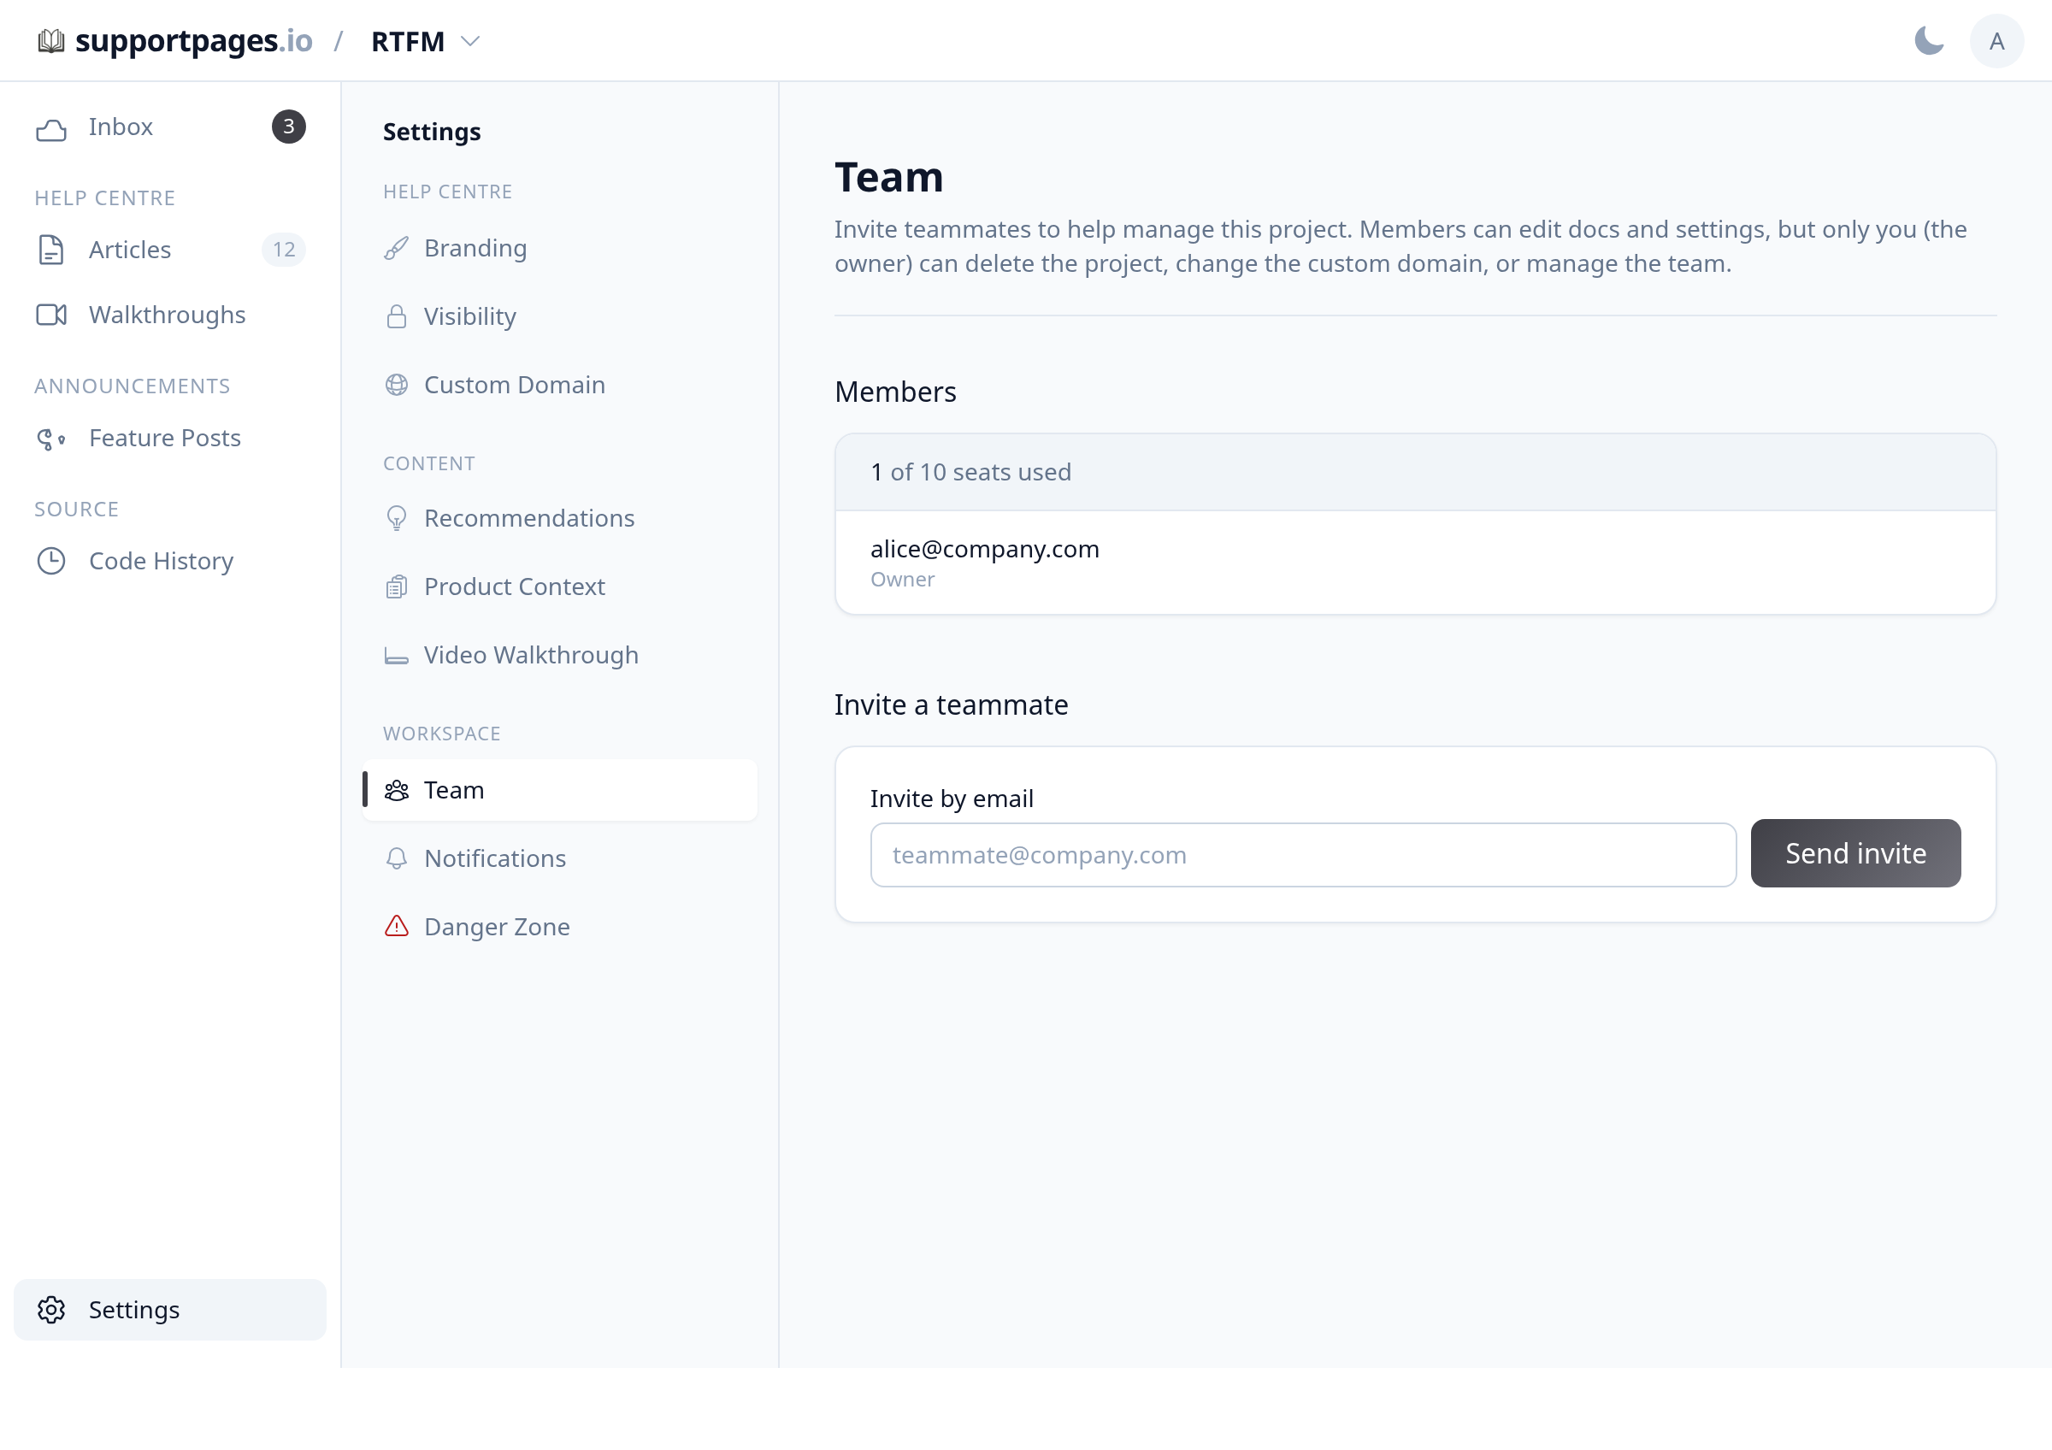Click the RTFM project name
This screenshot has width=2052, height=1450.
(x=408, y=41)
